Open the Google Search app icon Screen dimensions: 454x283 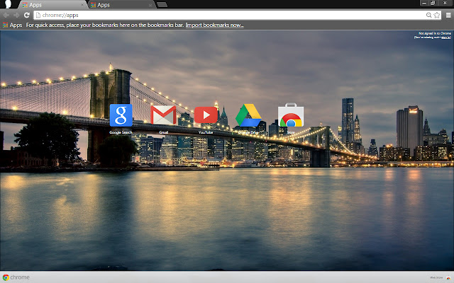121,115
